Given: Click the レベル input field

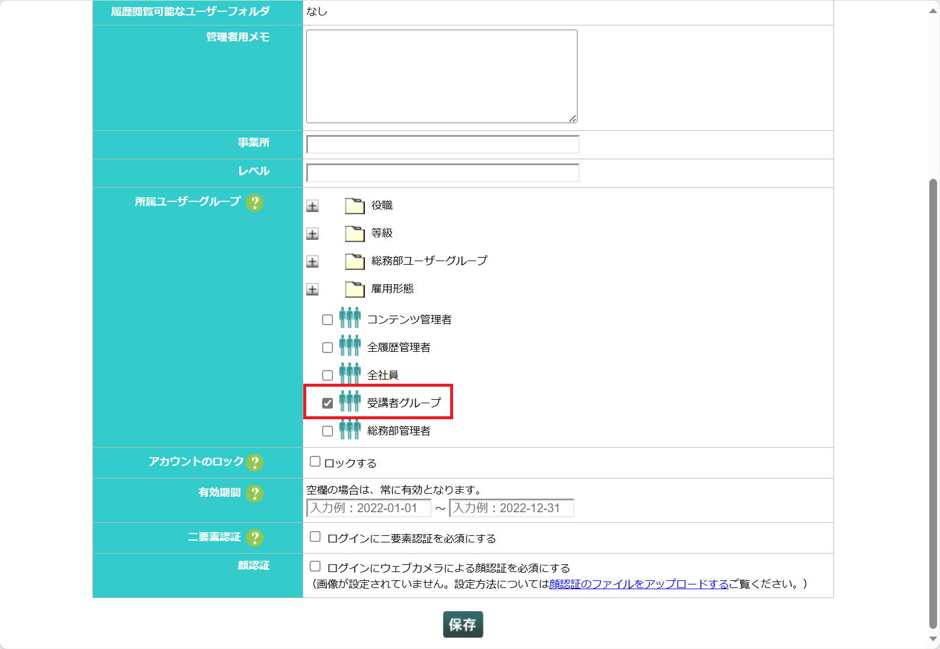Looking at the screenshot, I should (442, 173).
